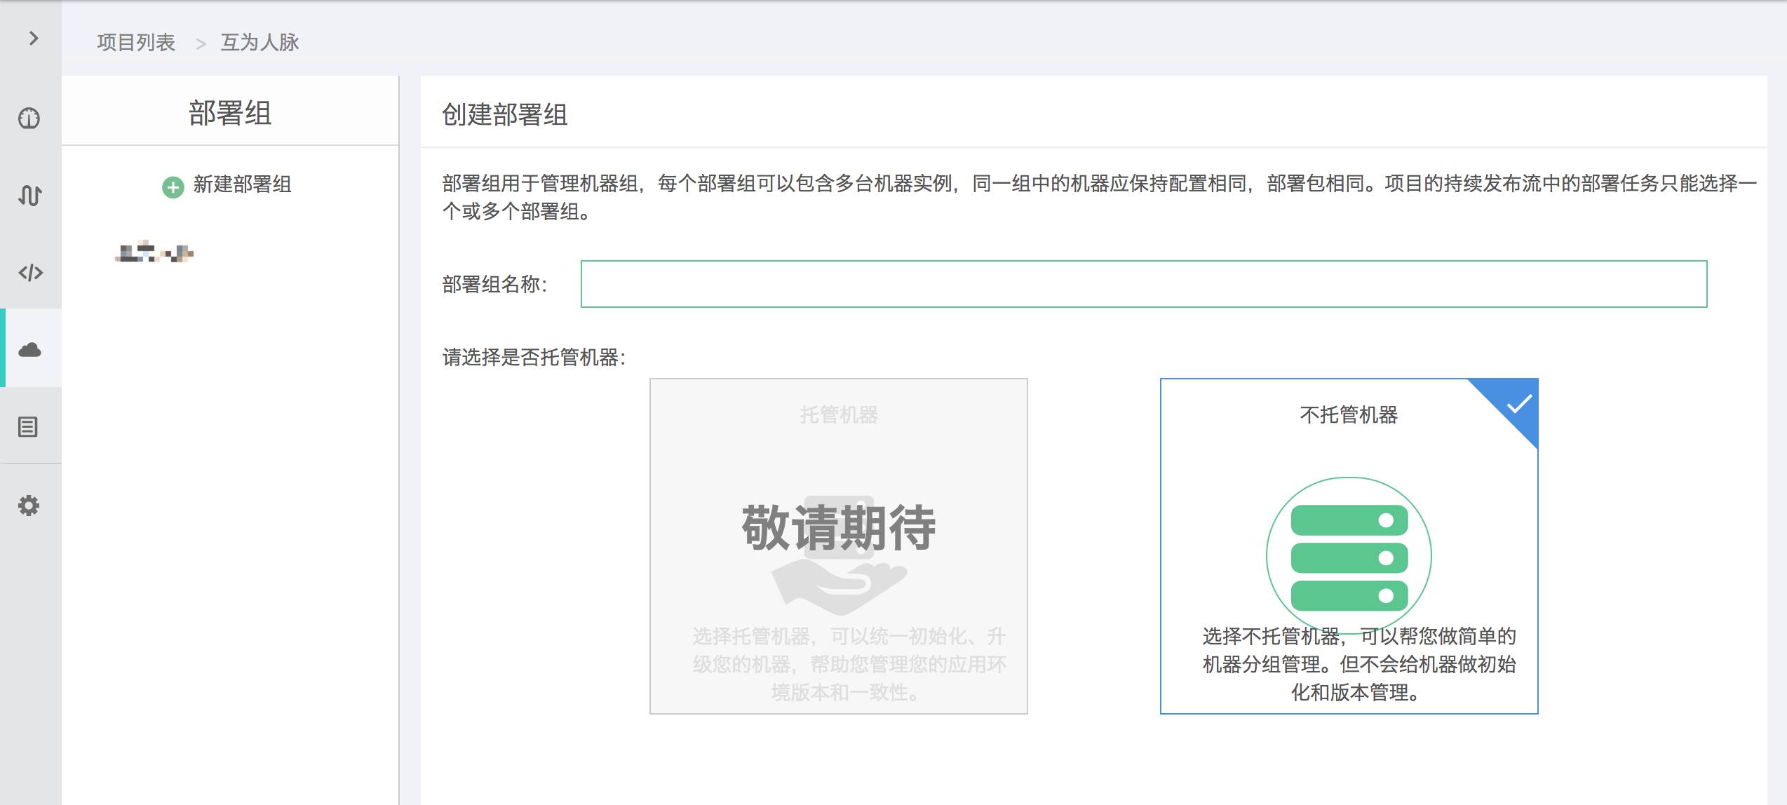Open the document list icon in sidebar
Image resolution: width=1787 pixels, height=805 pixels.
pyautogui.click(x=28, y=426)
